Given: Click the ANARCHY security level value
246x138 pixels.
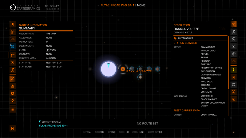Looking at the screenshot, I should click(51, 58).
